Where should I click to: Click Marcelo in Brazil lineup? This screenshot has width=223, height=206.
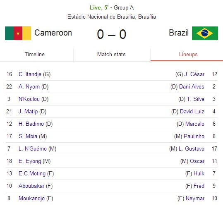(195, 124)
